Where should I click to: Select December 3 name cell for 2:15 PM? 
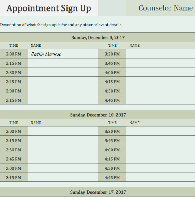(x=63, y=63)
